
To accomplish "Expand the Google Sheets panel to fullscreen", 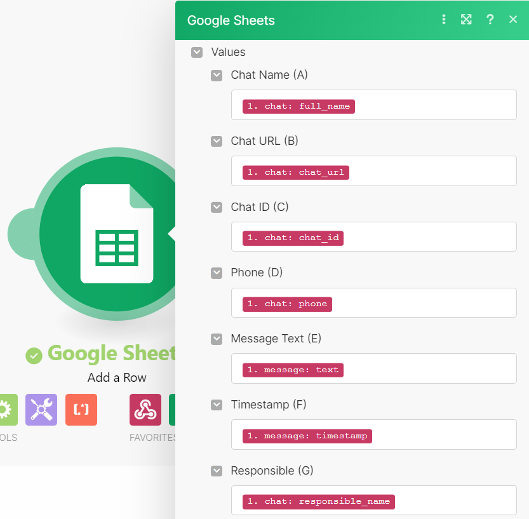I will [466, 20].
